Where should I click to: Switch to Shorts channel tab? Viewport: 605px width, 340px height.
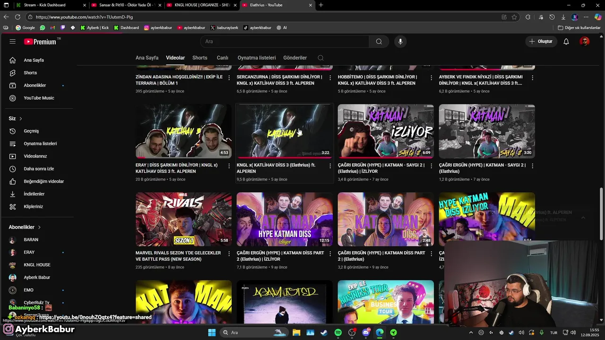click(200, 58)
